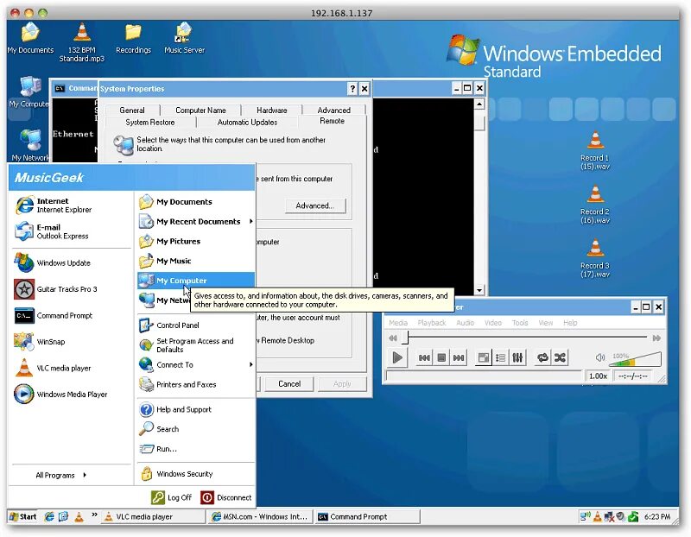Image resolution: width=691 pixels, height=537 pixels.
Task: Expand the Quick Launch overflow chevron
Action: coord(94,515)
